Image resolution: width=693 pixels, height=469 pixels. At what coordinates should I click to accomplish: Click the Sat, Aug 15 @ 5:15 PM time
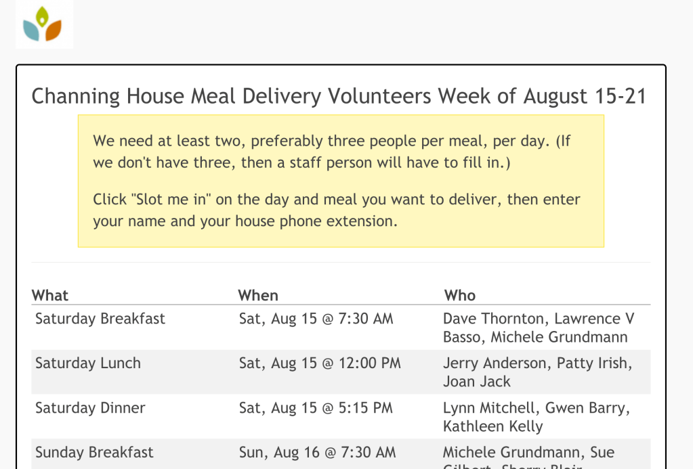click(316, 408)
